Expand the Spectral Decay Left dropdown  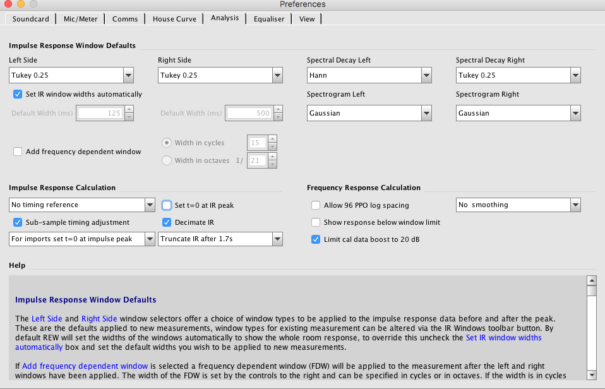click(x=369, y=75)
